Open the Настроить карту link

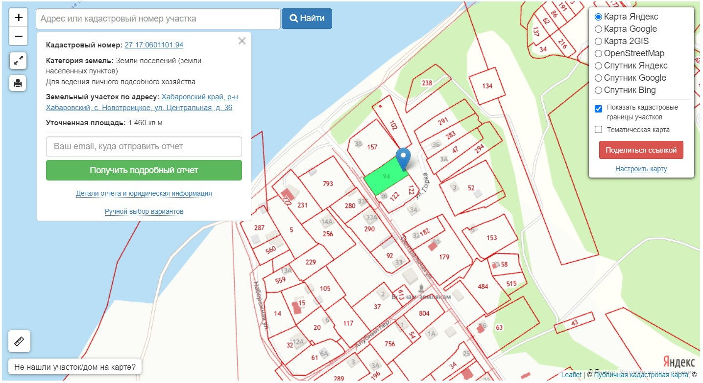[x=641, y=169]
